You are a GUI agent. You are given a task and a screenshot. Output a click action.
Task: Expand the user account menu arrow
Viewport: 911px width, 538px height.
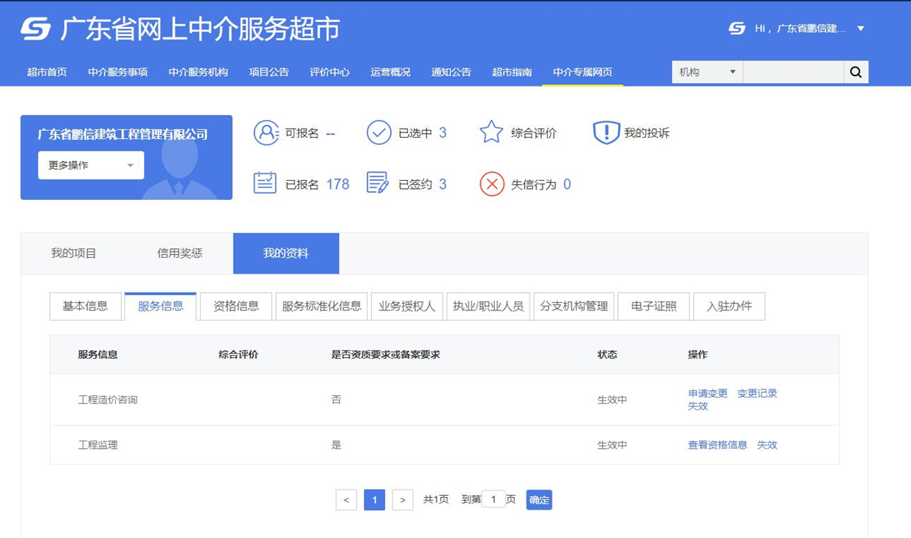861,29
